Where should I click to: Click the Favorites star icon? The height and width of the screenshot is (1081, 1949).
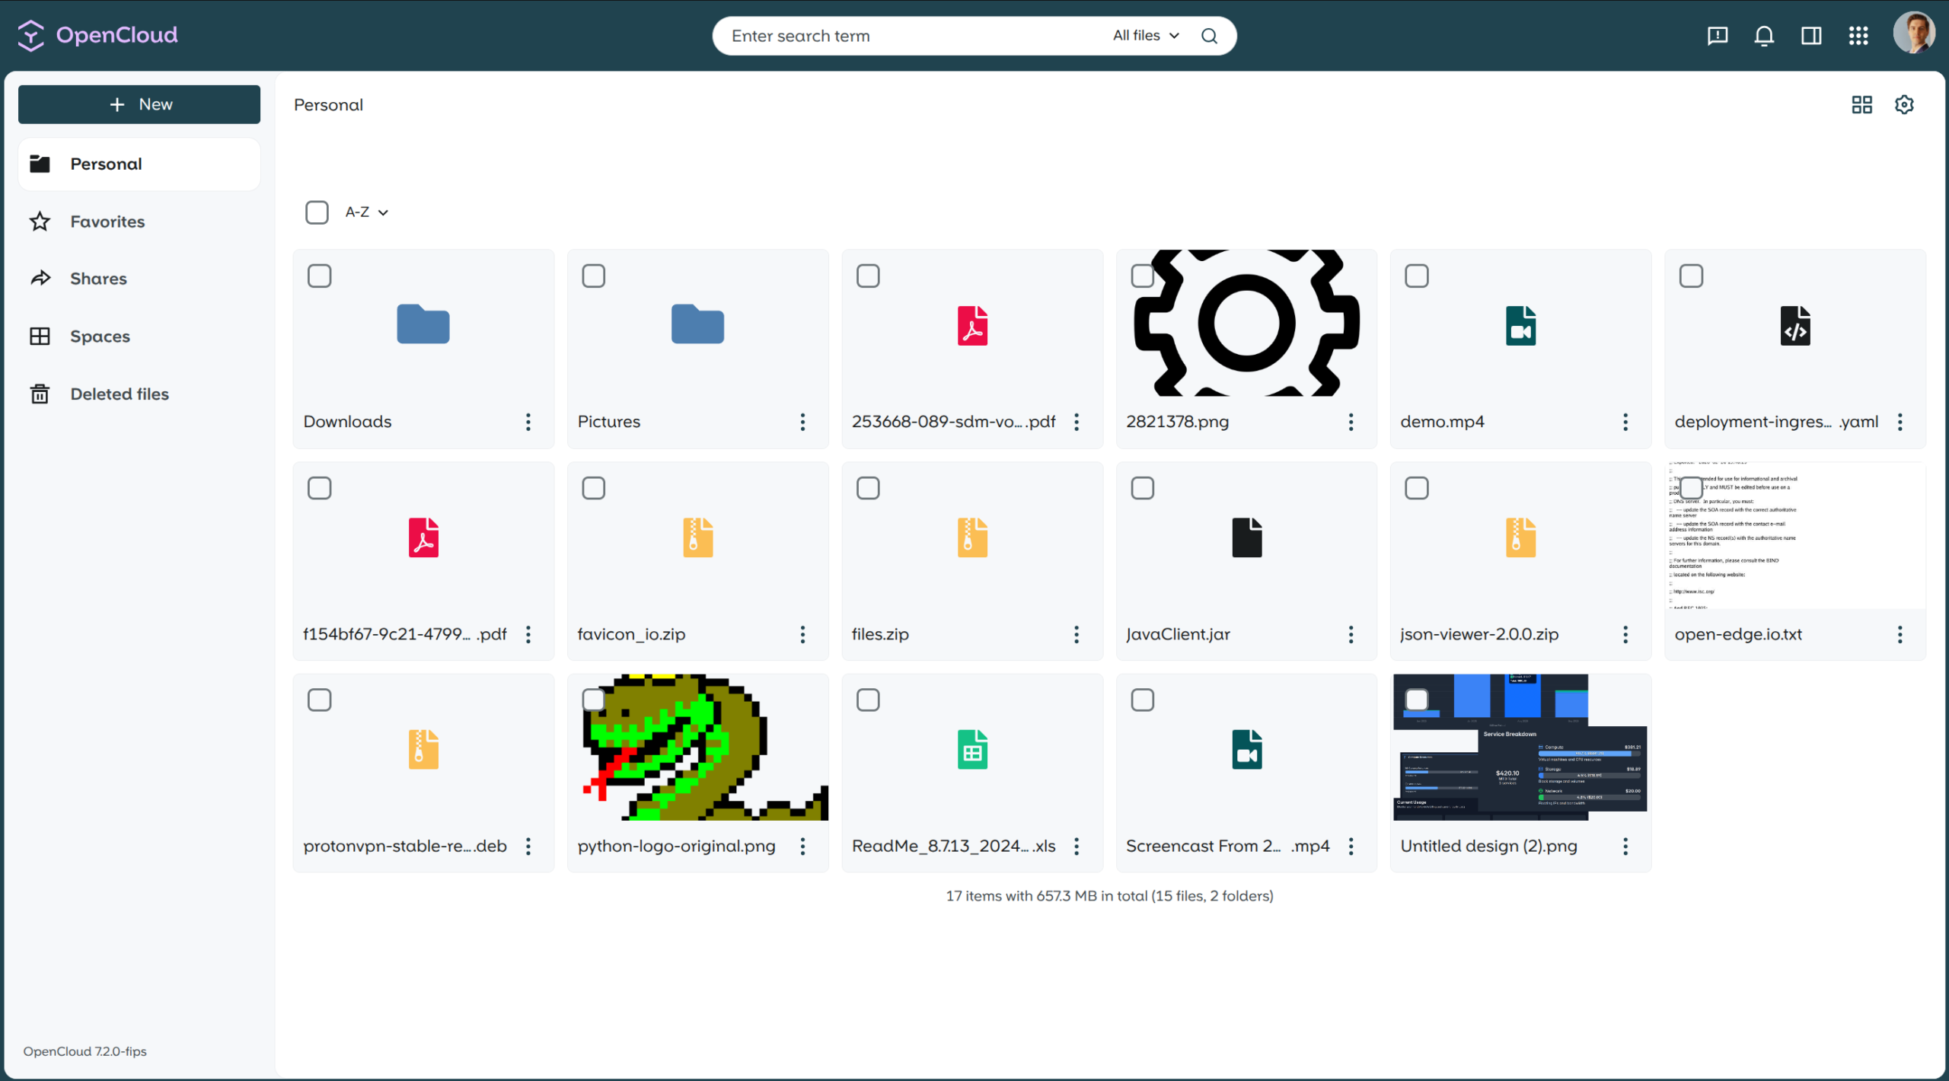point(40,222)
